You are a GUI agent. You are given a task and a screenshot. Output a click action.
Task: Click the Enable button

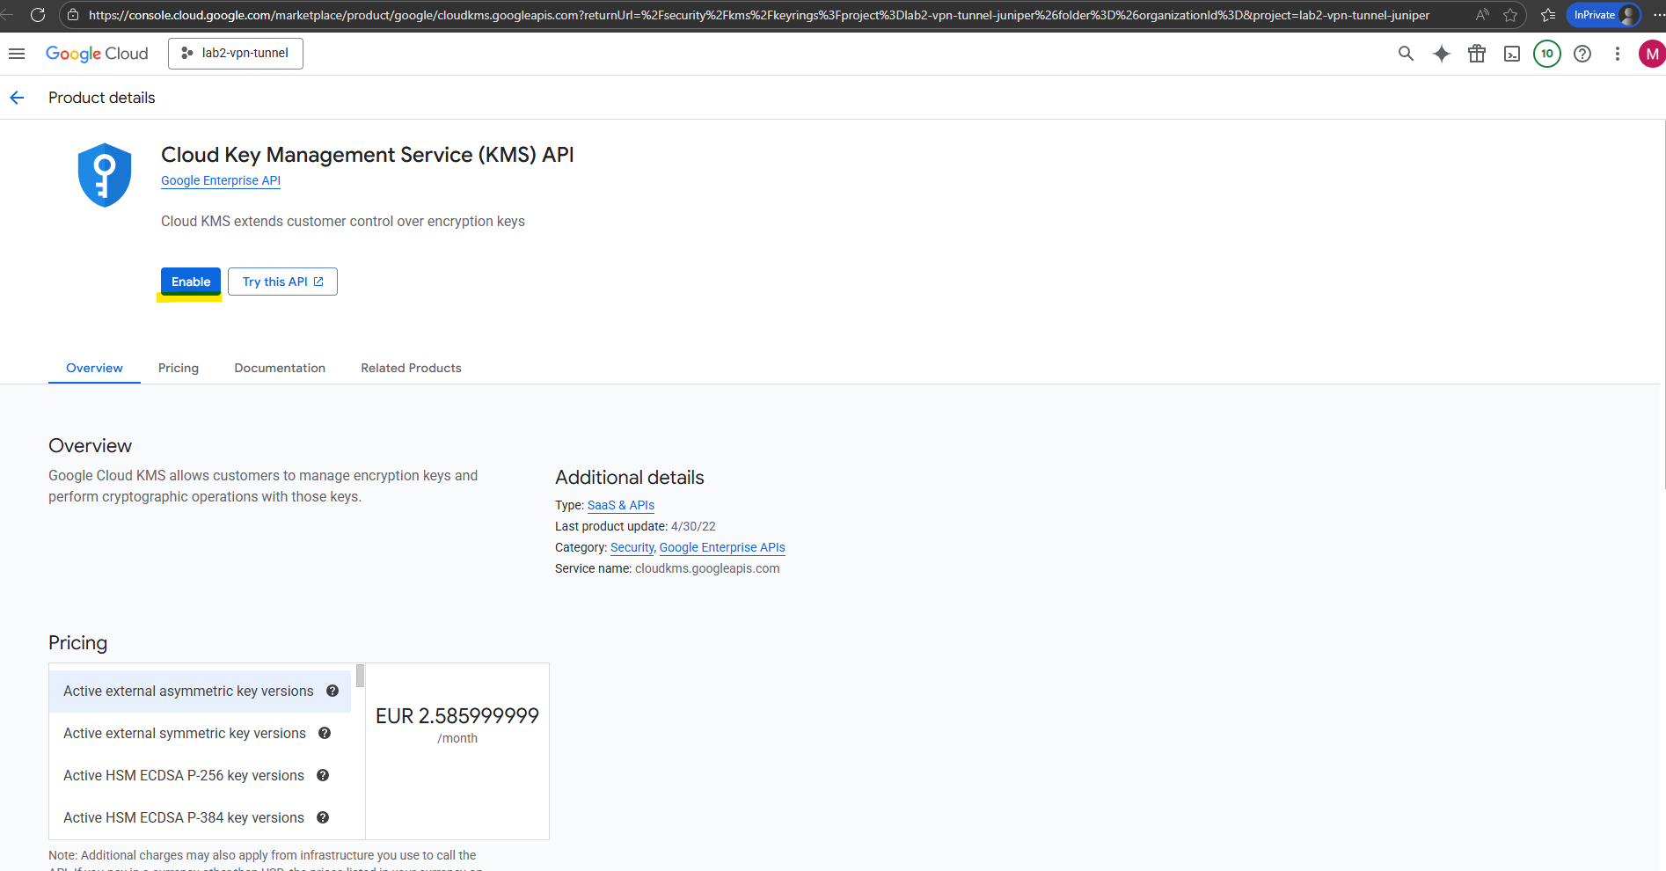tap(191, 282)
